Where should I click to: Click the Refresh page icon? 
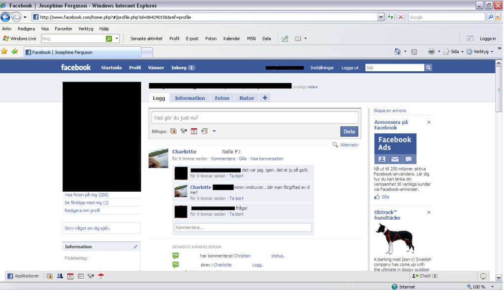click(390, 17)
